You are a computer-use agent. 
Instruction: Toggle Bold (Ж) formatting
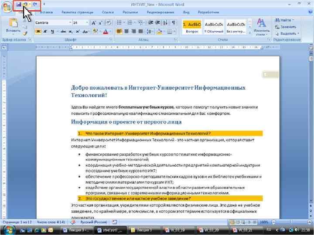38,31
